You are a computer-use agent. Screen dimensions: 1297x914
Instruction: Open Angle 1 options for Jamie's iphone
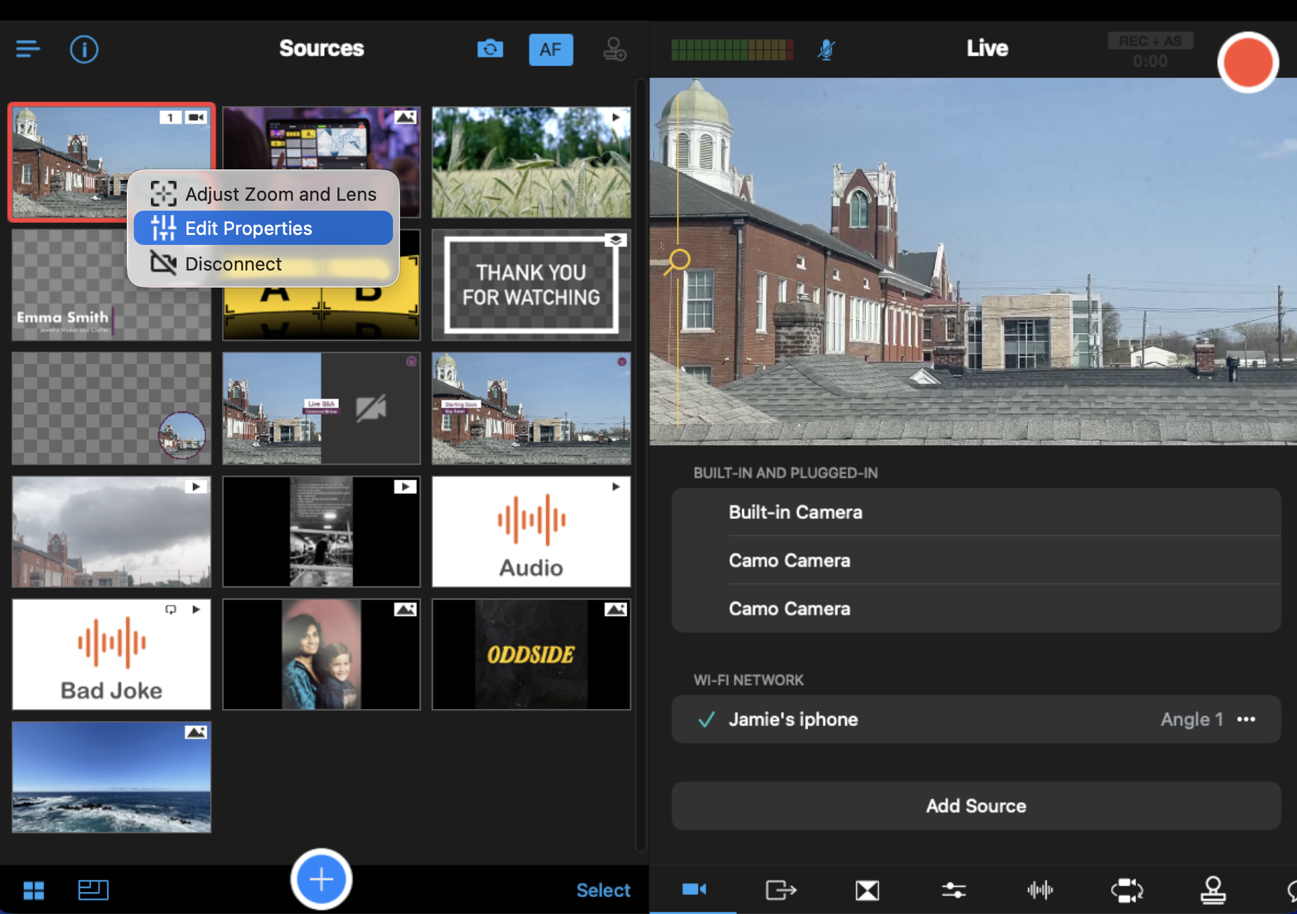(1192, 719)
